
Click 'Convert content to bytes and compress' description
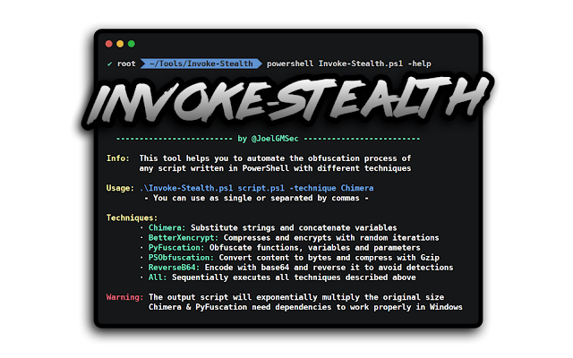click(x=329, y=257)
